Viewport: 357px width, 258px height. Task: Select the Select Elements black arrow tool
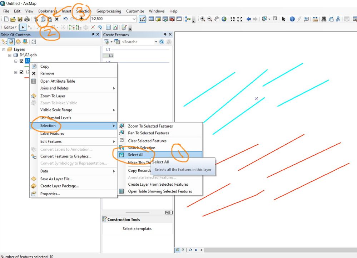pyautogui.click(x=283, y=19)
